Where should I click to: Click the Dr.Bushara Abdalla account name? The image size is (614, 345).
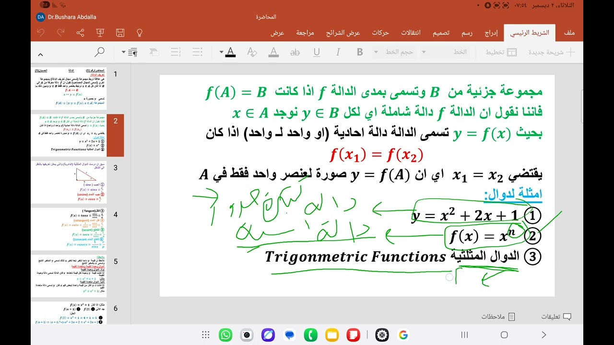72,17
